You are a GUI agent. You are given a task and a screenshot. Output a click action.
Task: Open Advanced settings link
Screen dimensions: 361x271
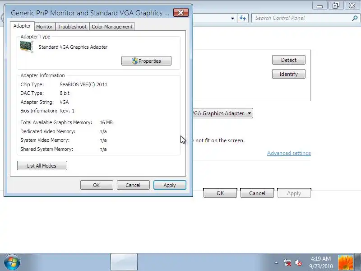[x=289, y=153]
